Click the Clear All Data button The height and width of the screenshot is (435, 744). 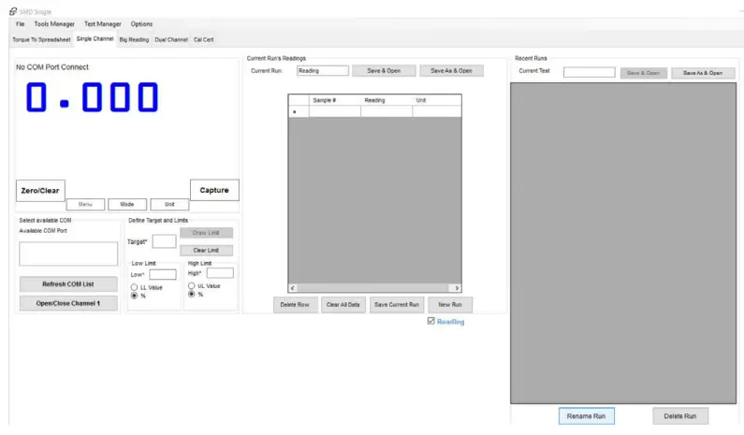click(343, 305)
